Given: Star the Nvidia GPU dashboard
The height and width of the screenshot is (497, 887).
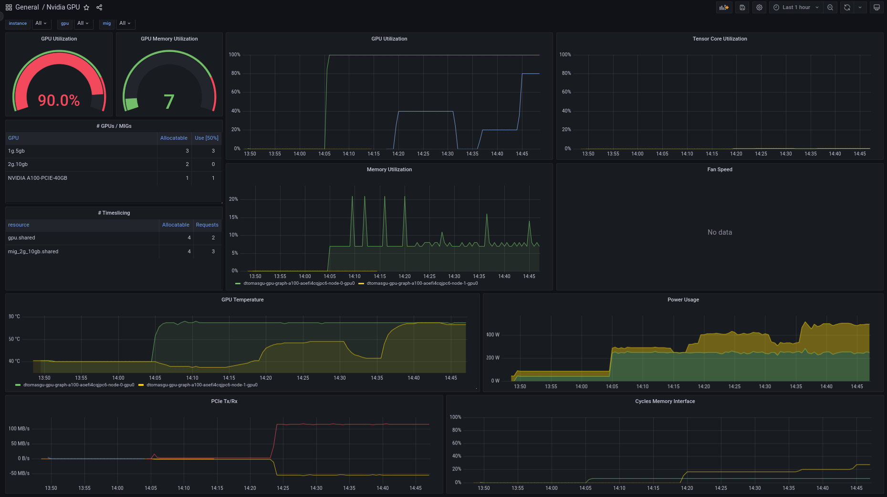Looking at the screenshot, I should pos(86,7).
